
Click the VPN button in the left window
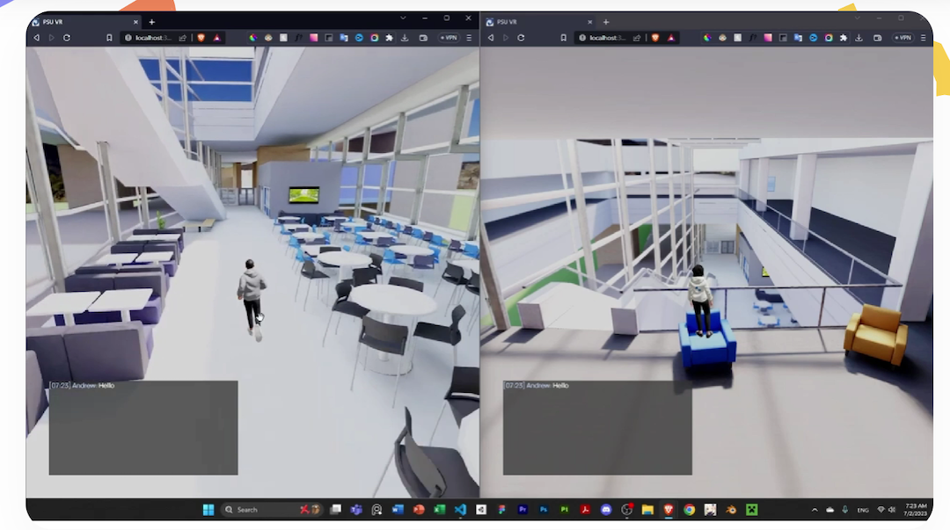[449, 38]
